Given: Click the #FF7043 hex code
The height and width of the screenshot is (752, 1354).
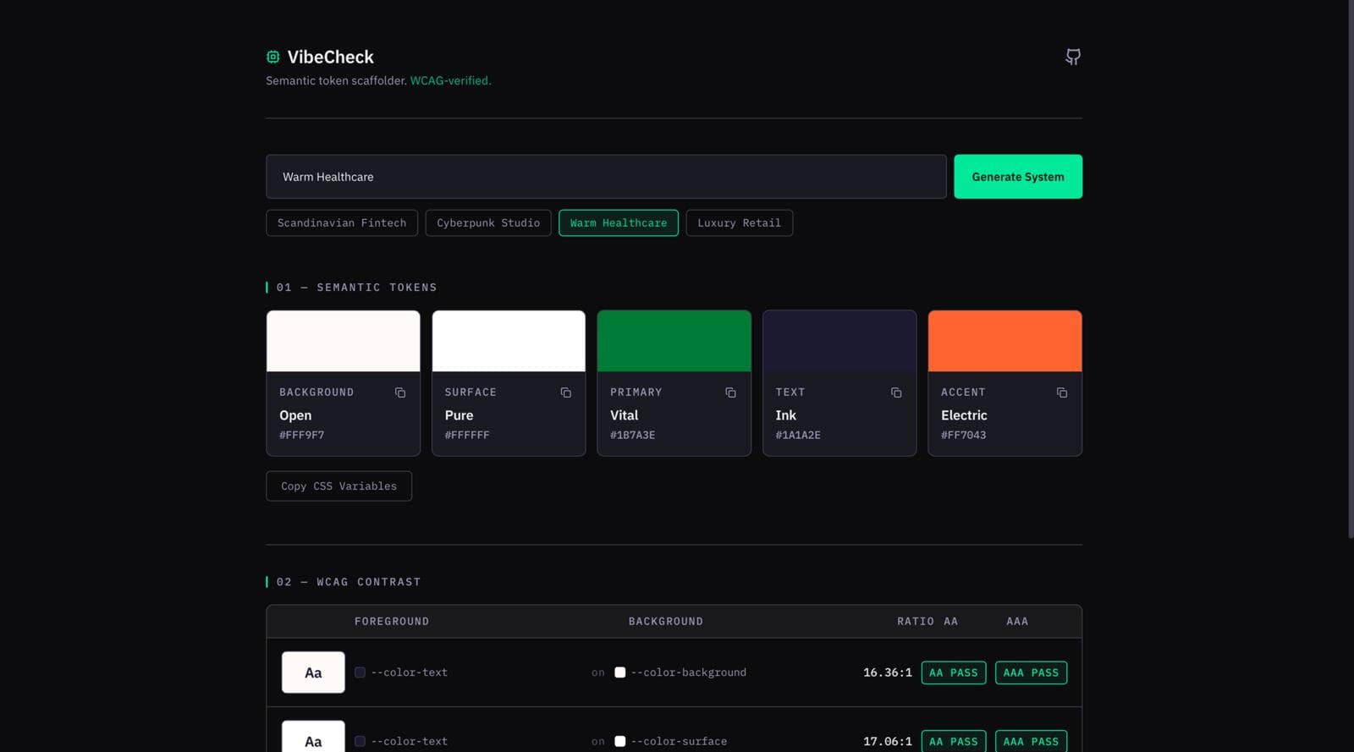Looking at the screenshot, I should tap(963, 435).
